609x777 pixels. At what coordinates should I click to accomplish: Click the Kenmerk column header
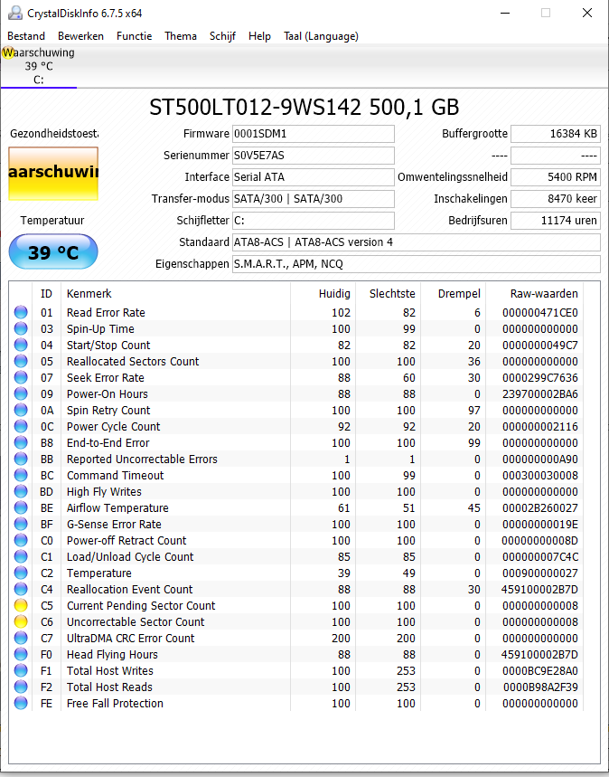[89, 293]
